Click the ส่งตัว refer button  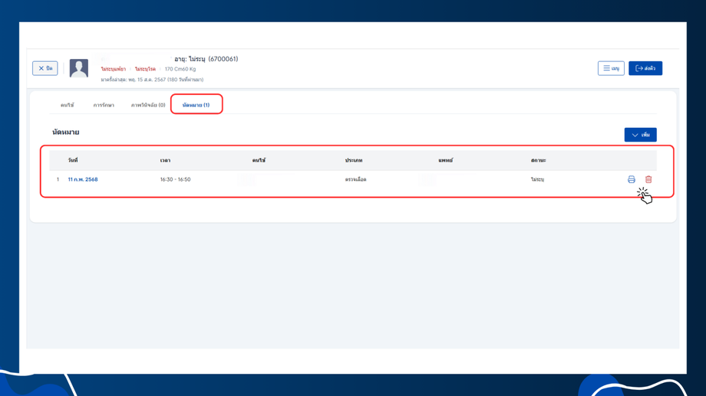point(645,68)
